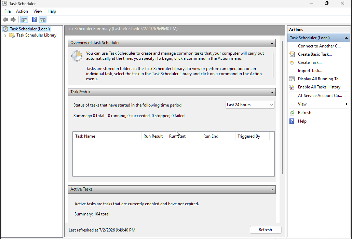Minimize the Task Scheduler window
Viewport: 352px width, 239px height.
tap(311, 3)
